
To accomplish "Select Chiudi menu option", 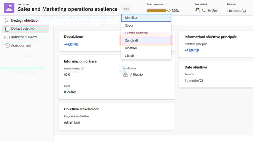I will pyautogui.click(x=146, y=56).
